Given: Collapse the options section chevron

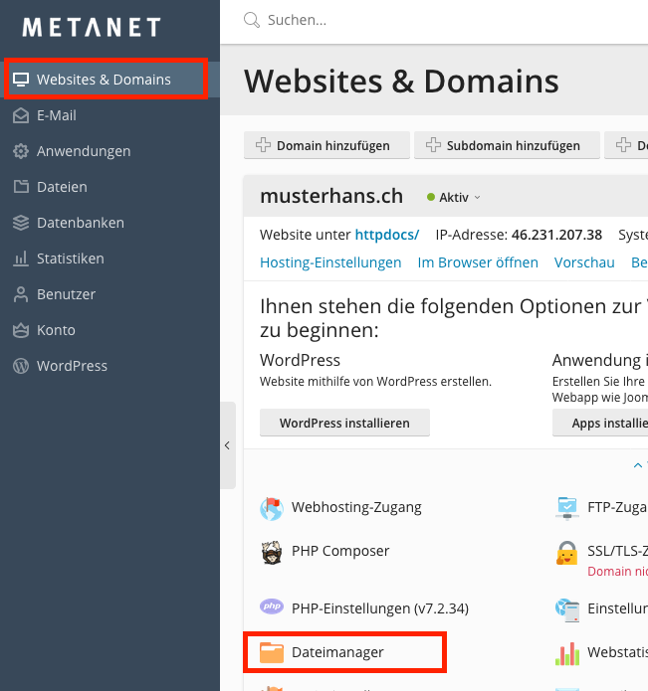Looking at the screenshot, I should click(637, 464).
